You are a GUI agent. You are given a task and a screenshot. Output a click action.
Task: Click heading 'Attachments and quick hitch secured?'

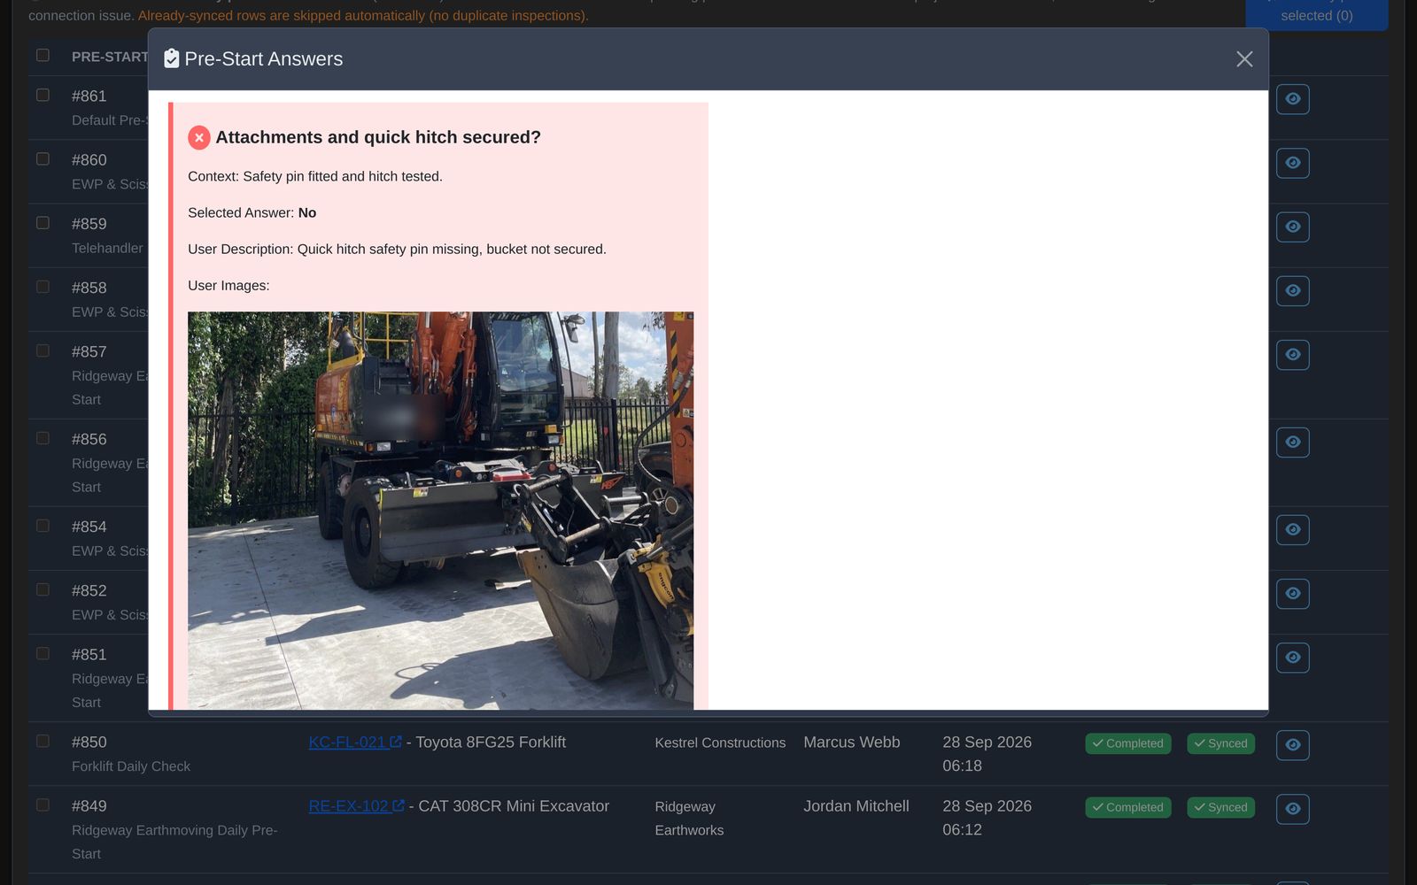tap(378, 137)
